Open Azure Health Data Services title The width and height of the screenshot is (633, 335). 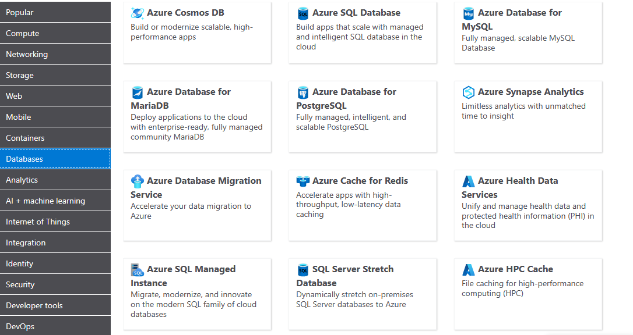click(510, 188)
